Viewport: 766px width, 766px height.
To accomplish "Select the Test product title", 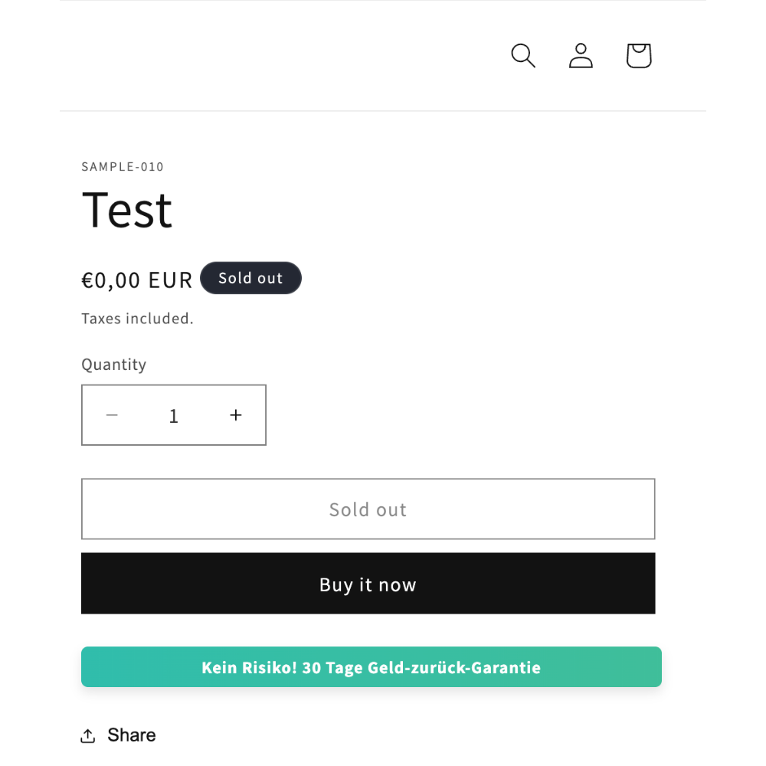I will (127, 210).
